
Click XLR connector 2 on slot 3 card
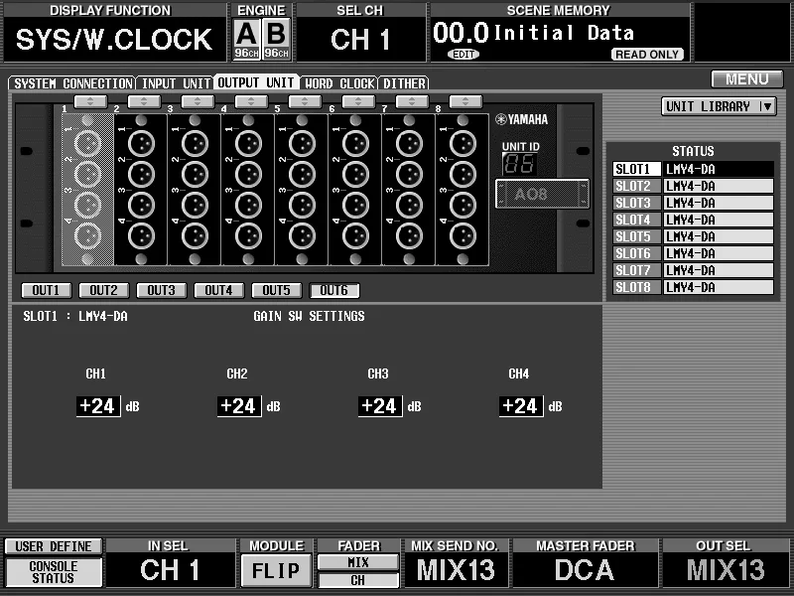tap(195, 175)
